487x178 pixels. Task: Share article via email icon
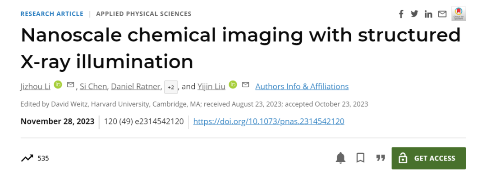(x=442, y=14)
